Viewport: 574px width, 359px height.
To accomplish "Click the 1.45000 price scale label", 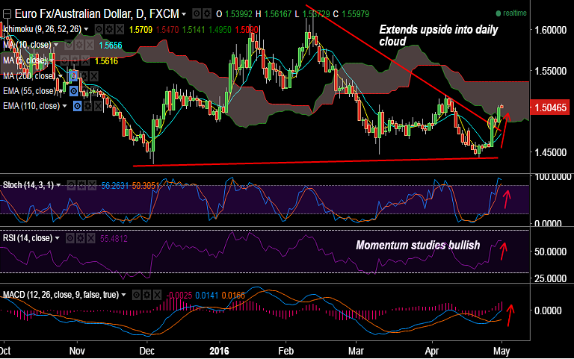I will 551,152.
